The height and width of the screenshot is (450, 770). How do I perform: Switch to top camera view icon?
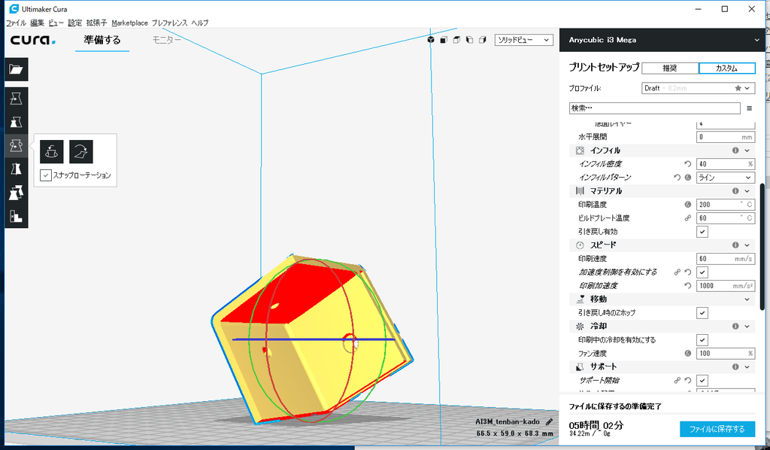456,40
